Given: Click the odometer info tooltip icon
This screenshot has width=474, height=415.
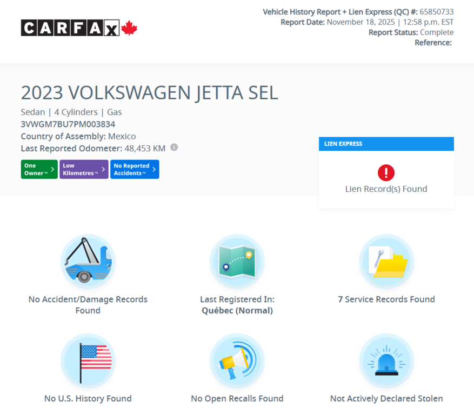Looking at the screenshot, I should (x=173, y=147).
